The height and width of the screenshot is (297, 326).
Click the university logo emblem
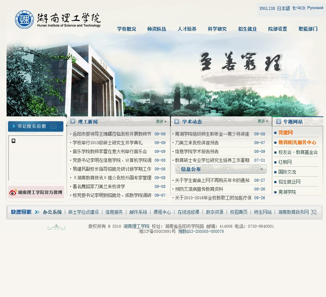(24, 20)
